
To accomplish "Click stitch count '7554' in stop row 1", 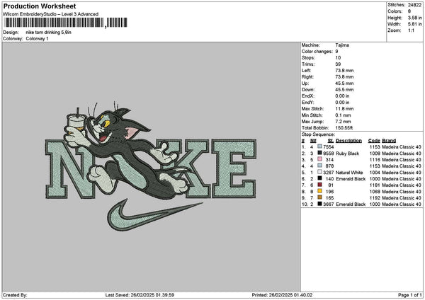I will pyautogui.click(x=329, y=146).
